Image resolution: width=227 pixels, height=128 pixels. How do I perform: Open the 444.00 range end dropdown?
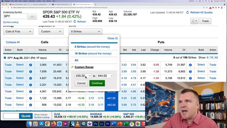point(105,76)
